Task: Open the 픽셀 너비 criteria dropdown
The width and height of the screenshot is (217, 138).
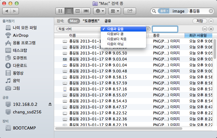Action: [x=79, y=29]
